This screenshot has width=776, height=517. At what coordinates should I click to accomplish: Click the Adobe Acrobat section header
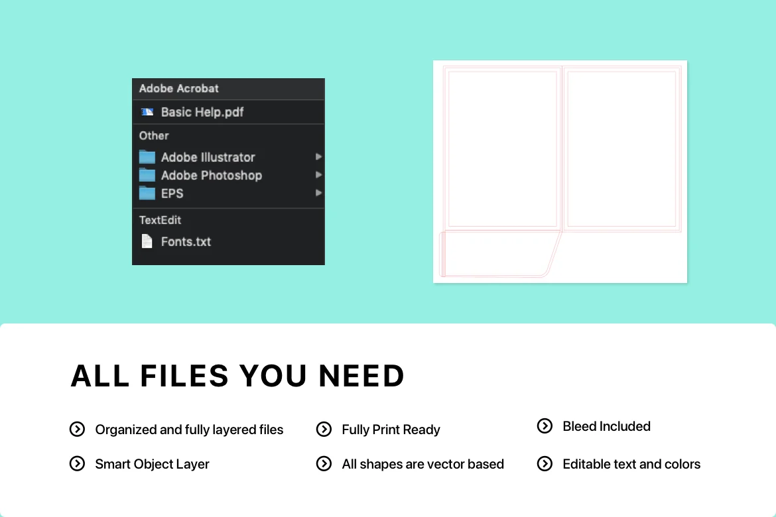point(178,89)
